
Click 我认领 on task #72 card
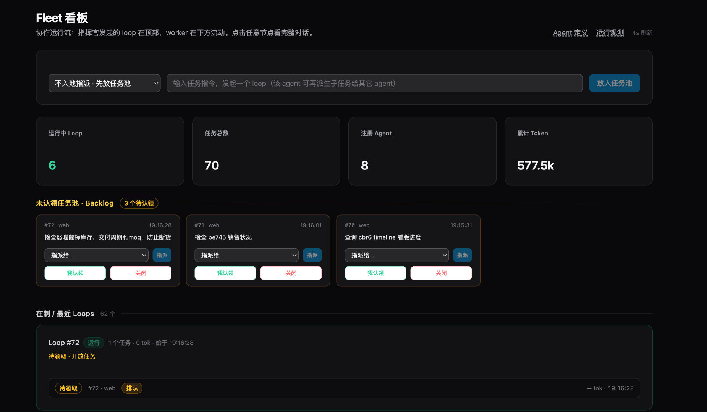tap(75, 273)
